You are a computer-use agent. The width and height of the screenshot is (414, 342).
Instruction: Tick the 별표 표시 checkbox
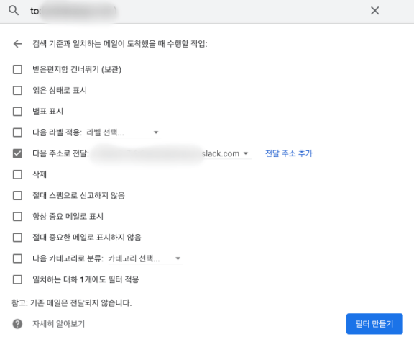point(17,112)
